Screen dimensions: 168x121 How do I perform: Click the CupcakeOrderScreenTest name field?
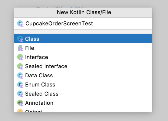[81, 24]
